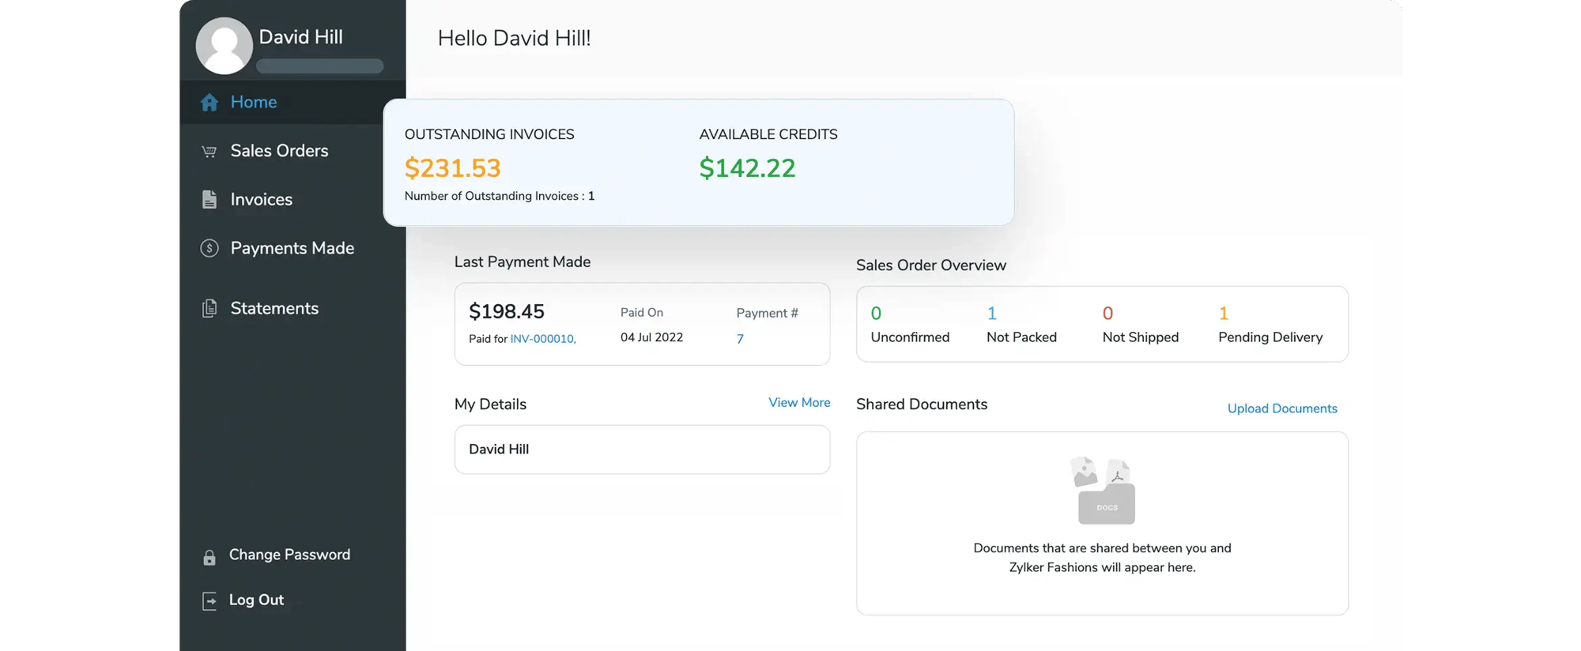Click View More in My Details
The image size is (1581, 651).
798,403
